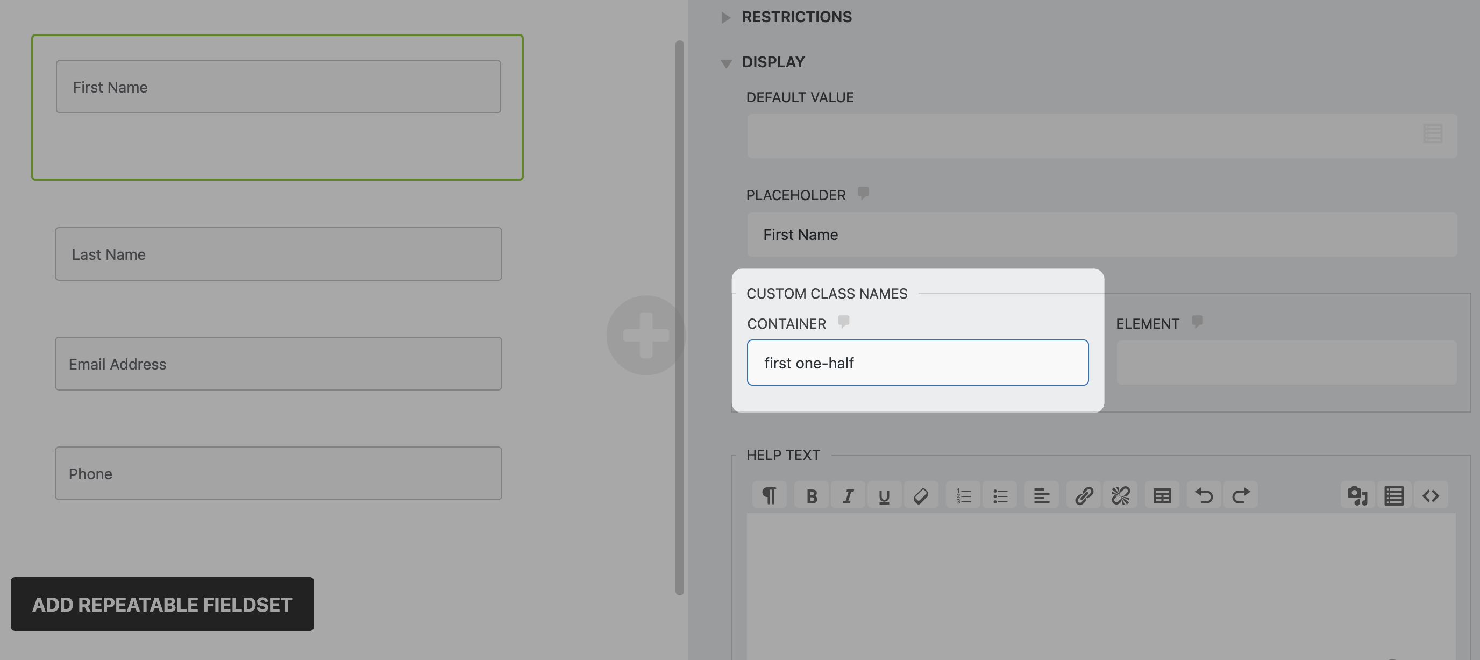Click the undo arrow in Help Text toolbar
The height and width of the screenshot is (660, 1480).
1204,496
